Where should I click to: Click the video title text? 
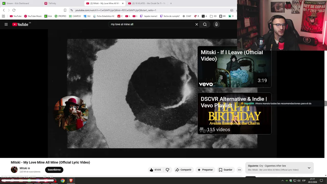tap(50, 162)
